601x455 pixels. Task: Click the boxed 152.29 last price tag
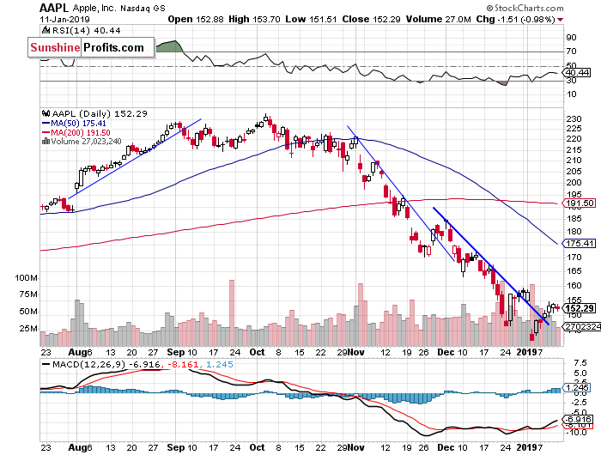click(x=580, y=308)
